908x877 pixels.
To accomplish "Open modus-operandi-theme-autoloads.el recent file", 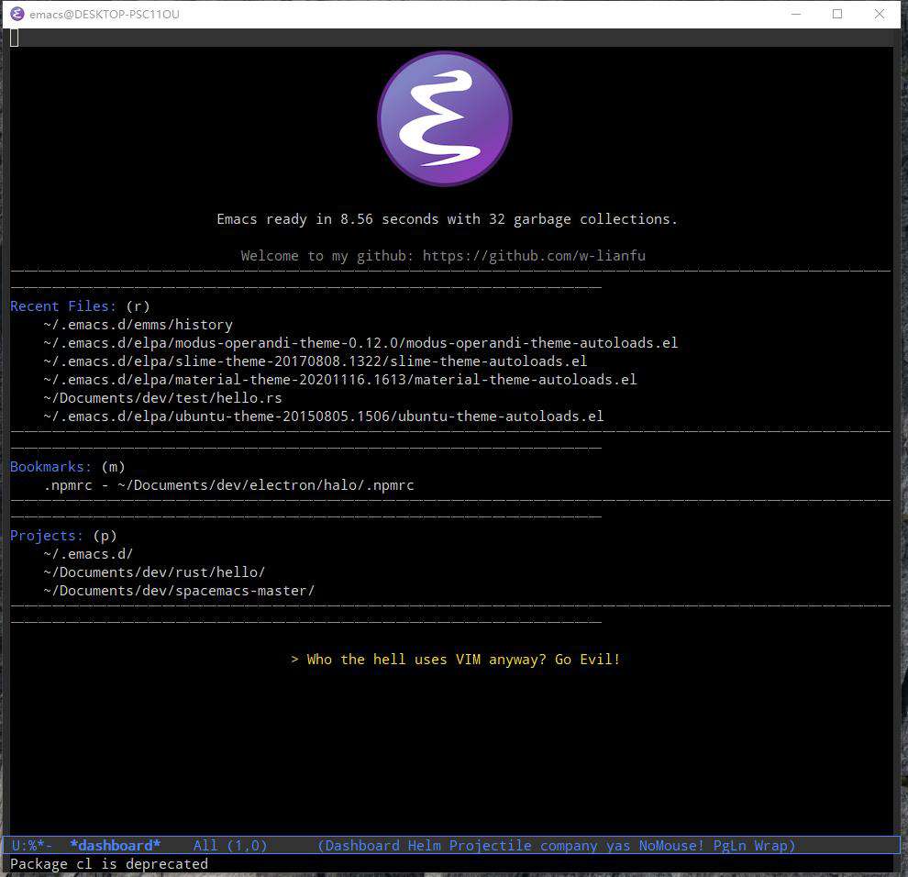I will 360,343.
